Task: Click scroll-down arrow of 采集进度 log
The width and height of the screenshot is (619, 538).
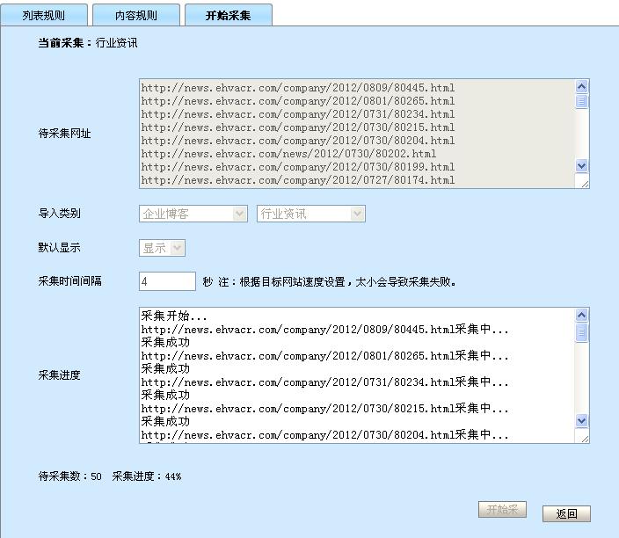Action: tap(581, 421)
